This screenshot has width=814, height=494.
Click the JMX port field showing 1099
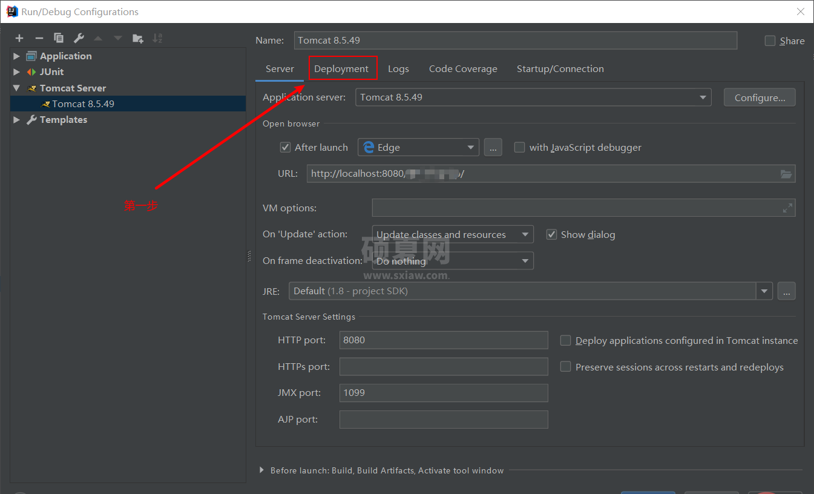(444, 393)
